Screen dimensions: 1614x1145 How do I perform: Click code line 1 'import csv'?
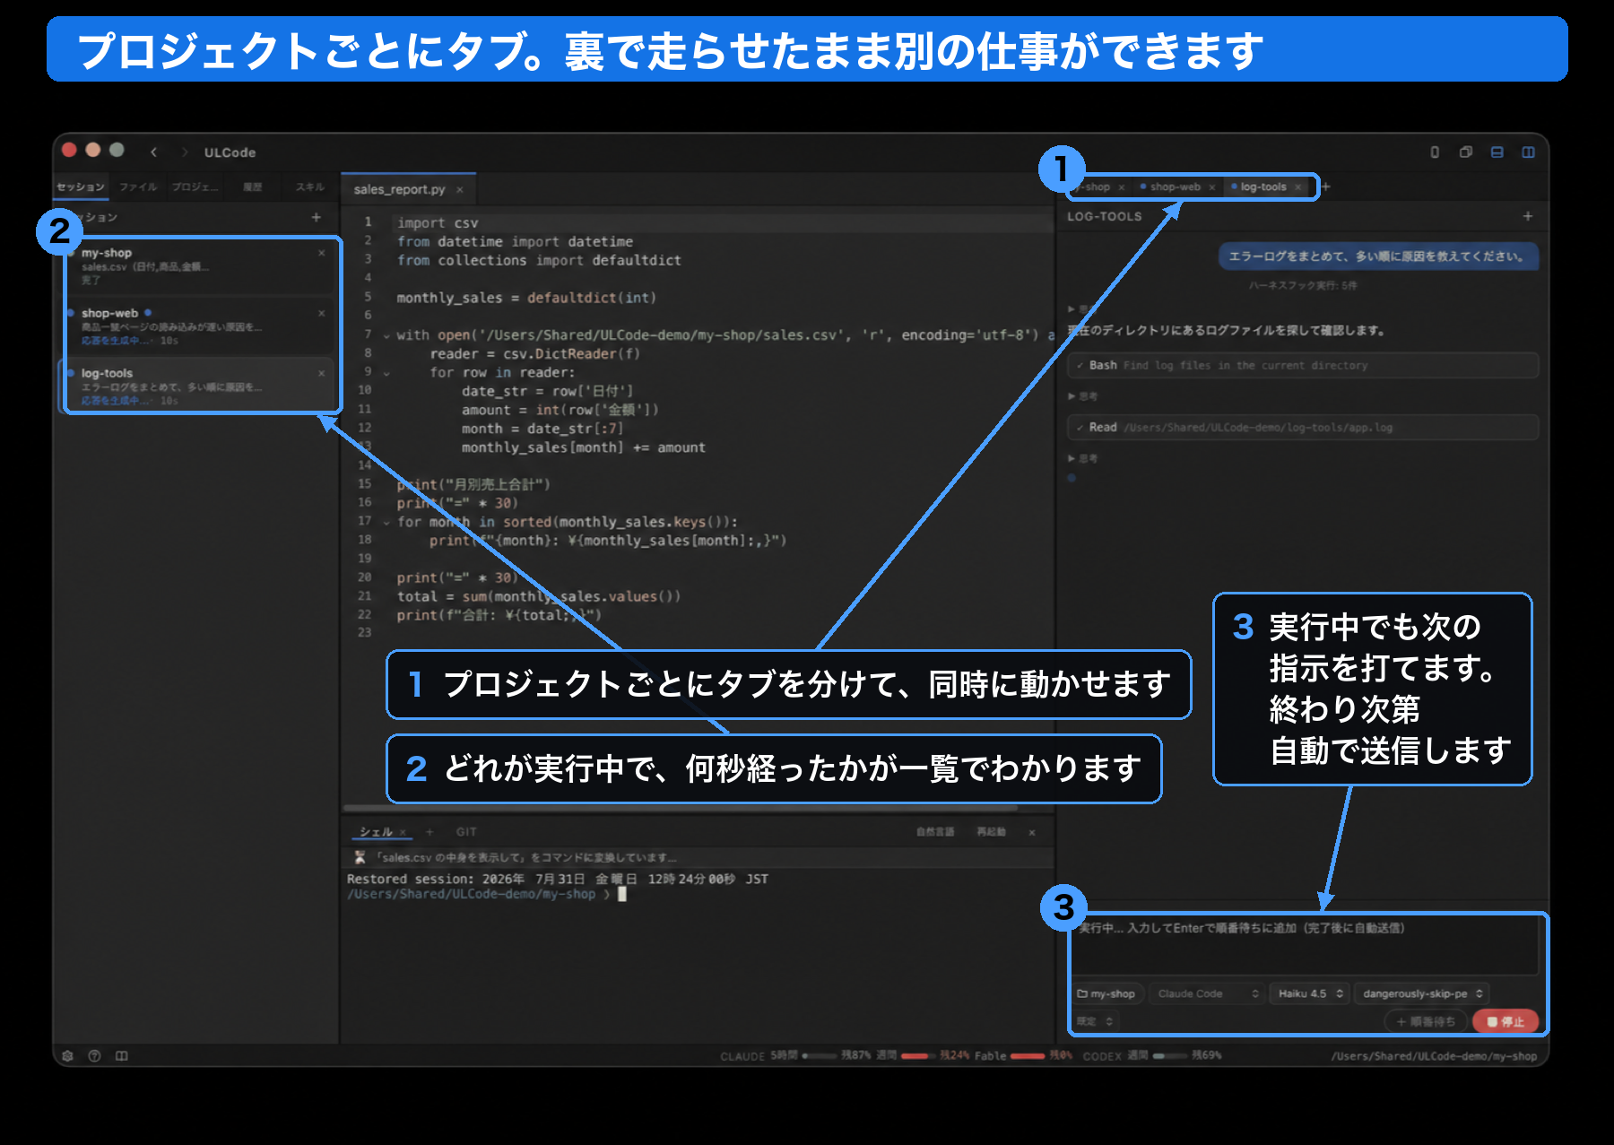tap(438, 222)
